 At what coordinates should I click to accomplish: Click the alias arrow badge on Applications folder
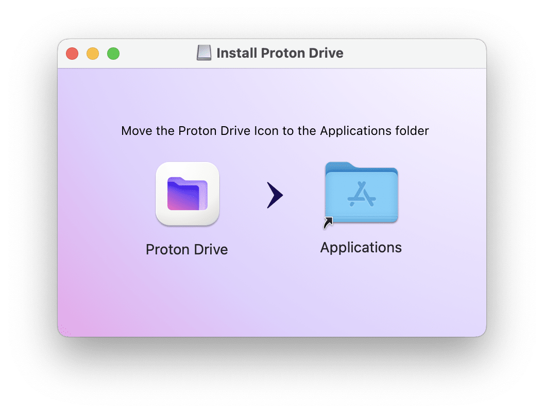(328, 222)
